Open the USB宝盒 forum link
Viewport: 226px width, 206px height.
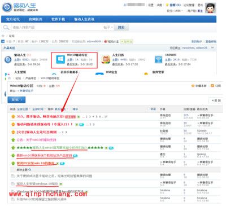point(111,72)
